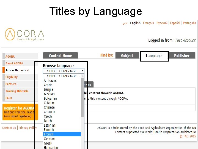Choose Bangla in the language list
Viewport: 198px width, 149px height.
tap(62, 89)
